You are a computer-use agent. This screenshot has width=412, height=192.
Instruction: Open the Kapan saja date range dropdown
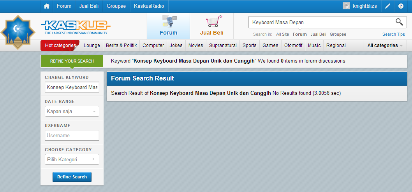(72, 111)
